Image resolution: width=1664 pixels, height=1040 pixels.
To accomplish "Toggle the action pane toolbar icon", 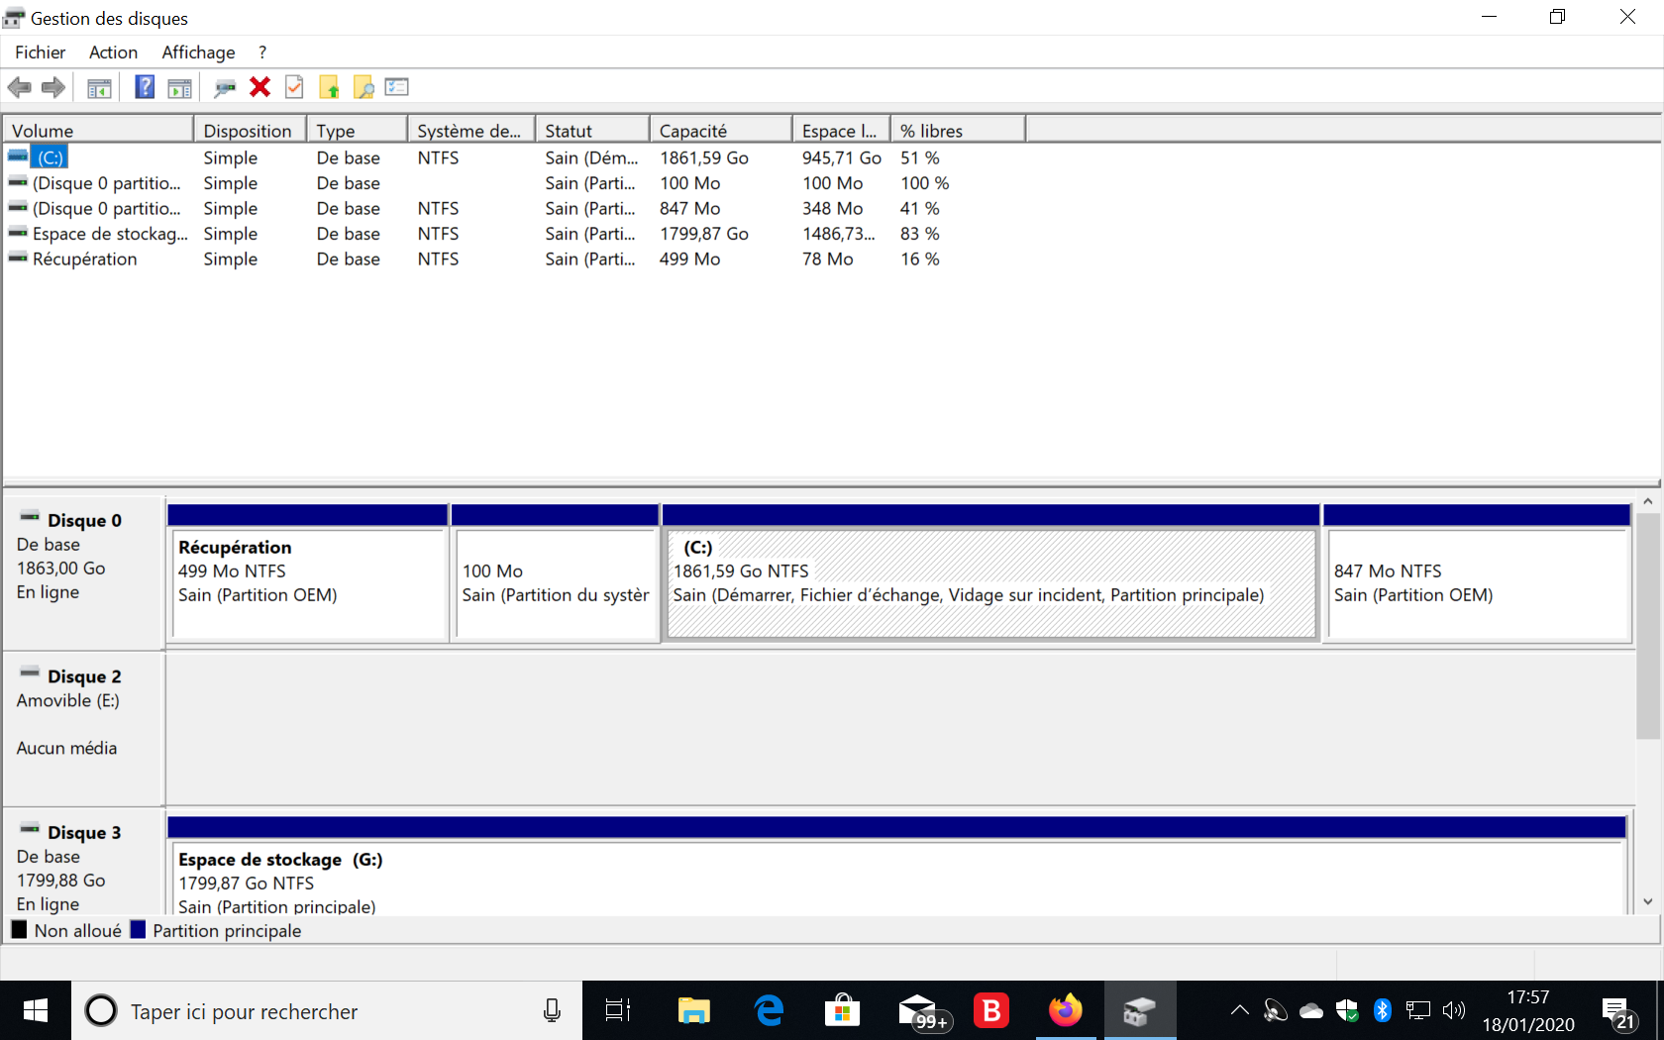I will coord(179,88).
